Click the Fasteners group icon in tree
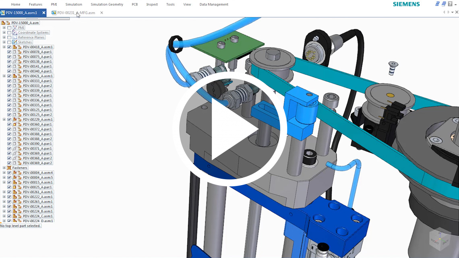This screenshot has width=459, height=258. coord(9,168)
